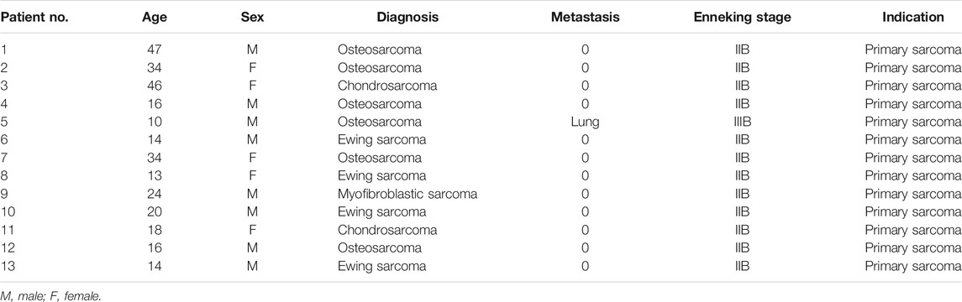Viewport: 962px width, 302px height.
Task: Click the Lung metastasis cell
Action: (x=585, y=122)
